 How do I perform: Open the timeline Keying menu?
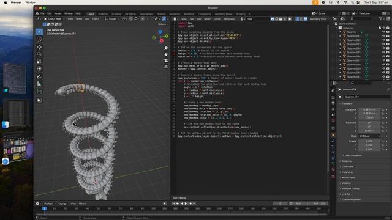coord(62,204)
